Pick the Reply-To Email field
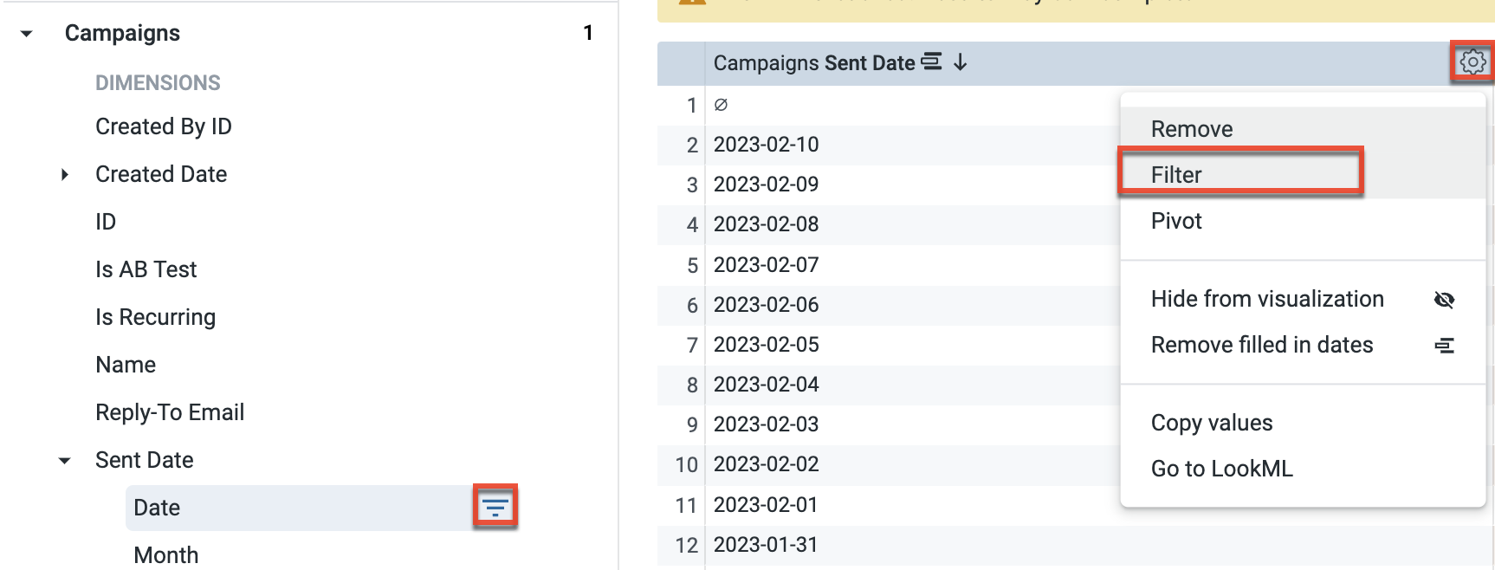1495x570 pixels. tap(170, 412)
